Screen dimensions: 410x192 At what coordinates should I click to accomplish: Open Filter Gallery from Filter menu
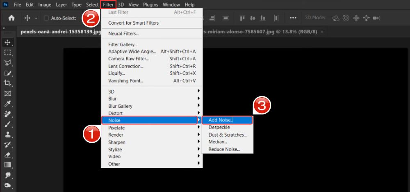tap(123, 44)
